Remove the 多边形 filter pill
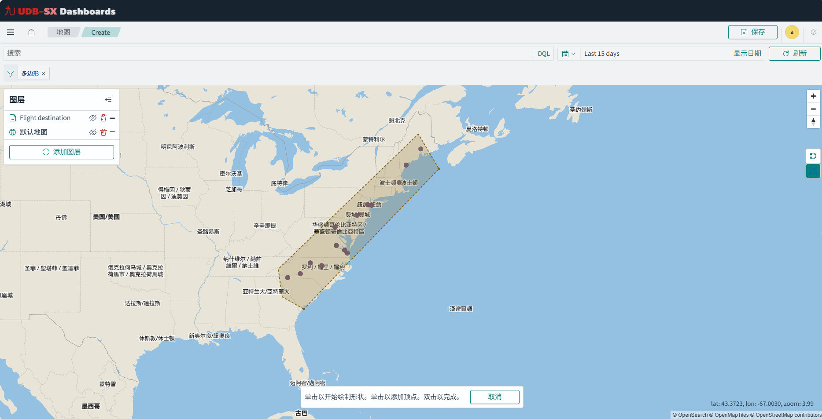Screen dimensions: 822x419 43,73
